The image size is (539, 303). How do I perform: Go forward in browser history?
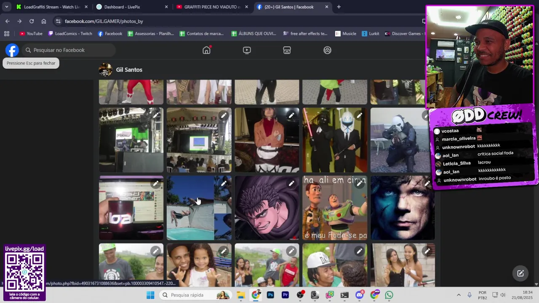click(x=19, y=21)
